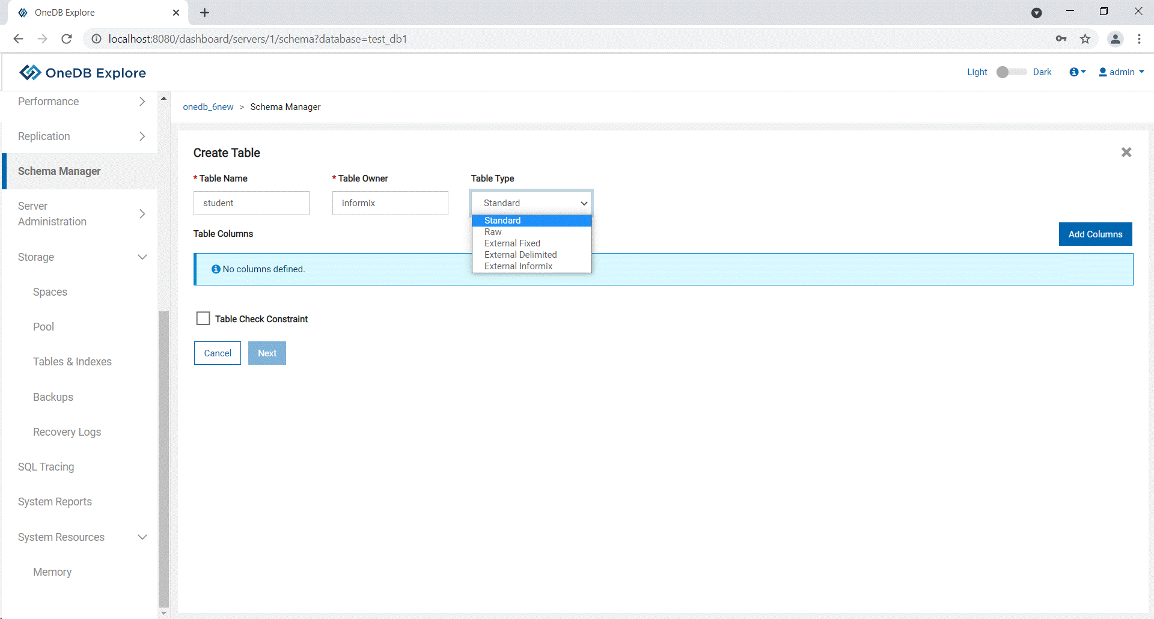The image size is (1154, 619).
Task: Click the OneDB Explore logo icon
Action: (x=30, y=73)
